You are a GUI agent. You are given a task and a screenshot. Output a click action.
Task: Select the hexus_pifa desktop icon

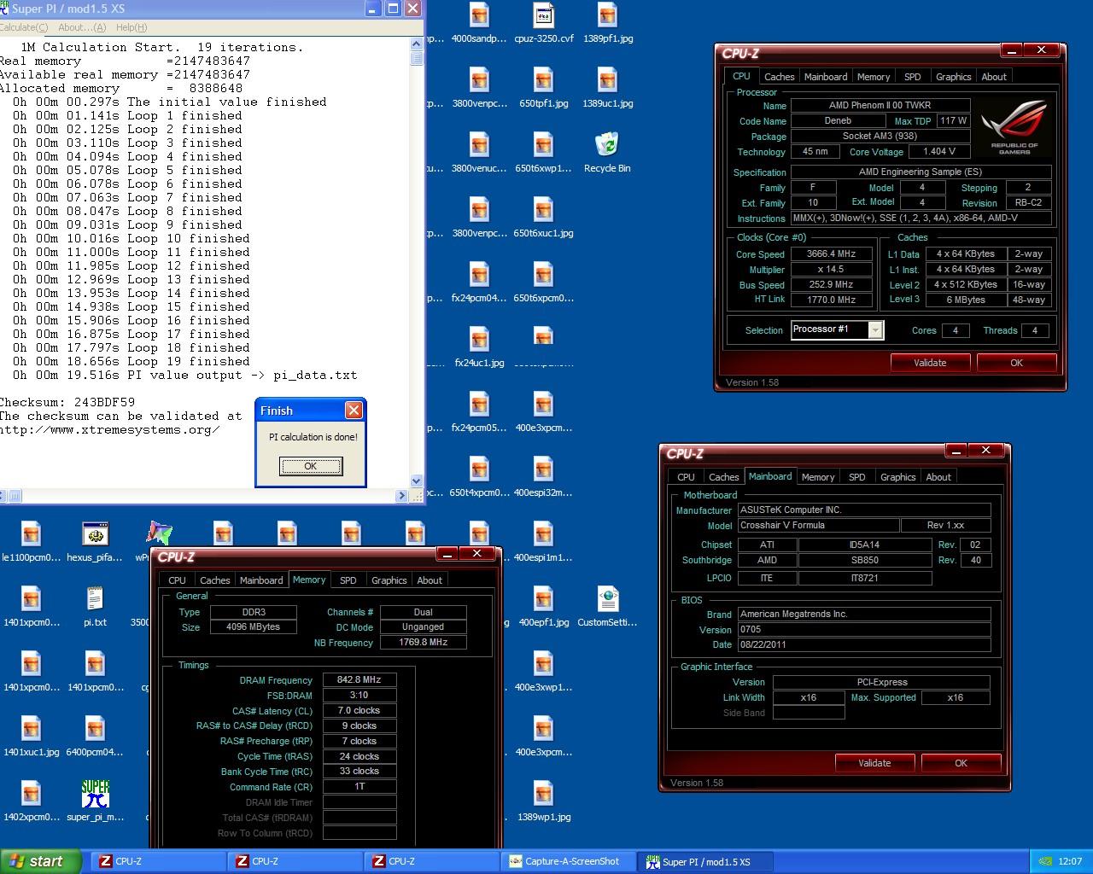point(95,542)
